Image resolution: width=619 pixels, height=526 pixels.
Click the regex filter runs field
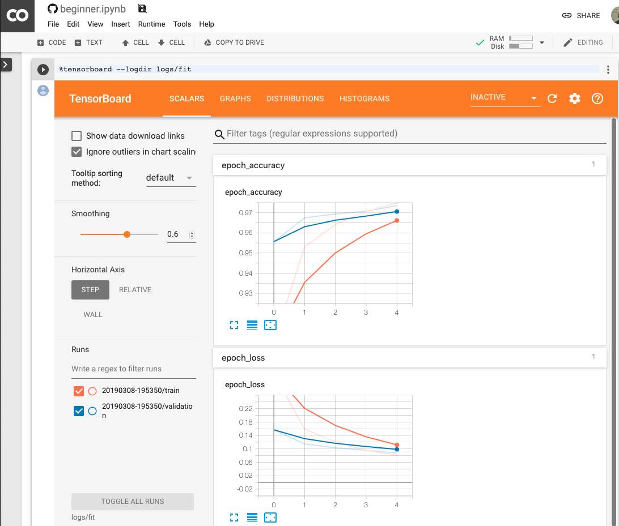(133, 369)
